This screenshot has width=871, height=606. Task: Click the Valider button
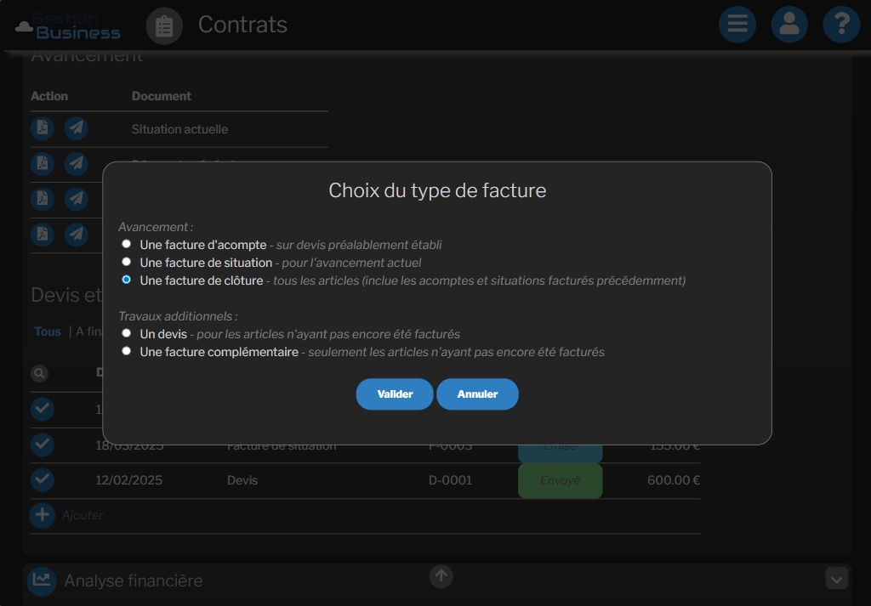click(395, 394)
